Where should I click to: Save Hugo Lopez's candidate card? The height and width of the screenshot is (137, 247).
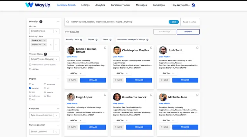pos(72,127)
